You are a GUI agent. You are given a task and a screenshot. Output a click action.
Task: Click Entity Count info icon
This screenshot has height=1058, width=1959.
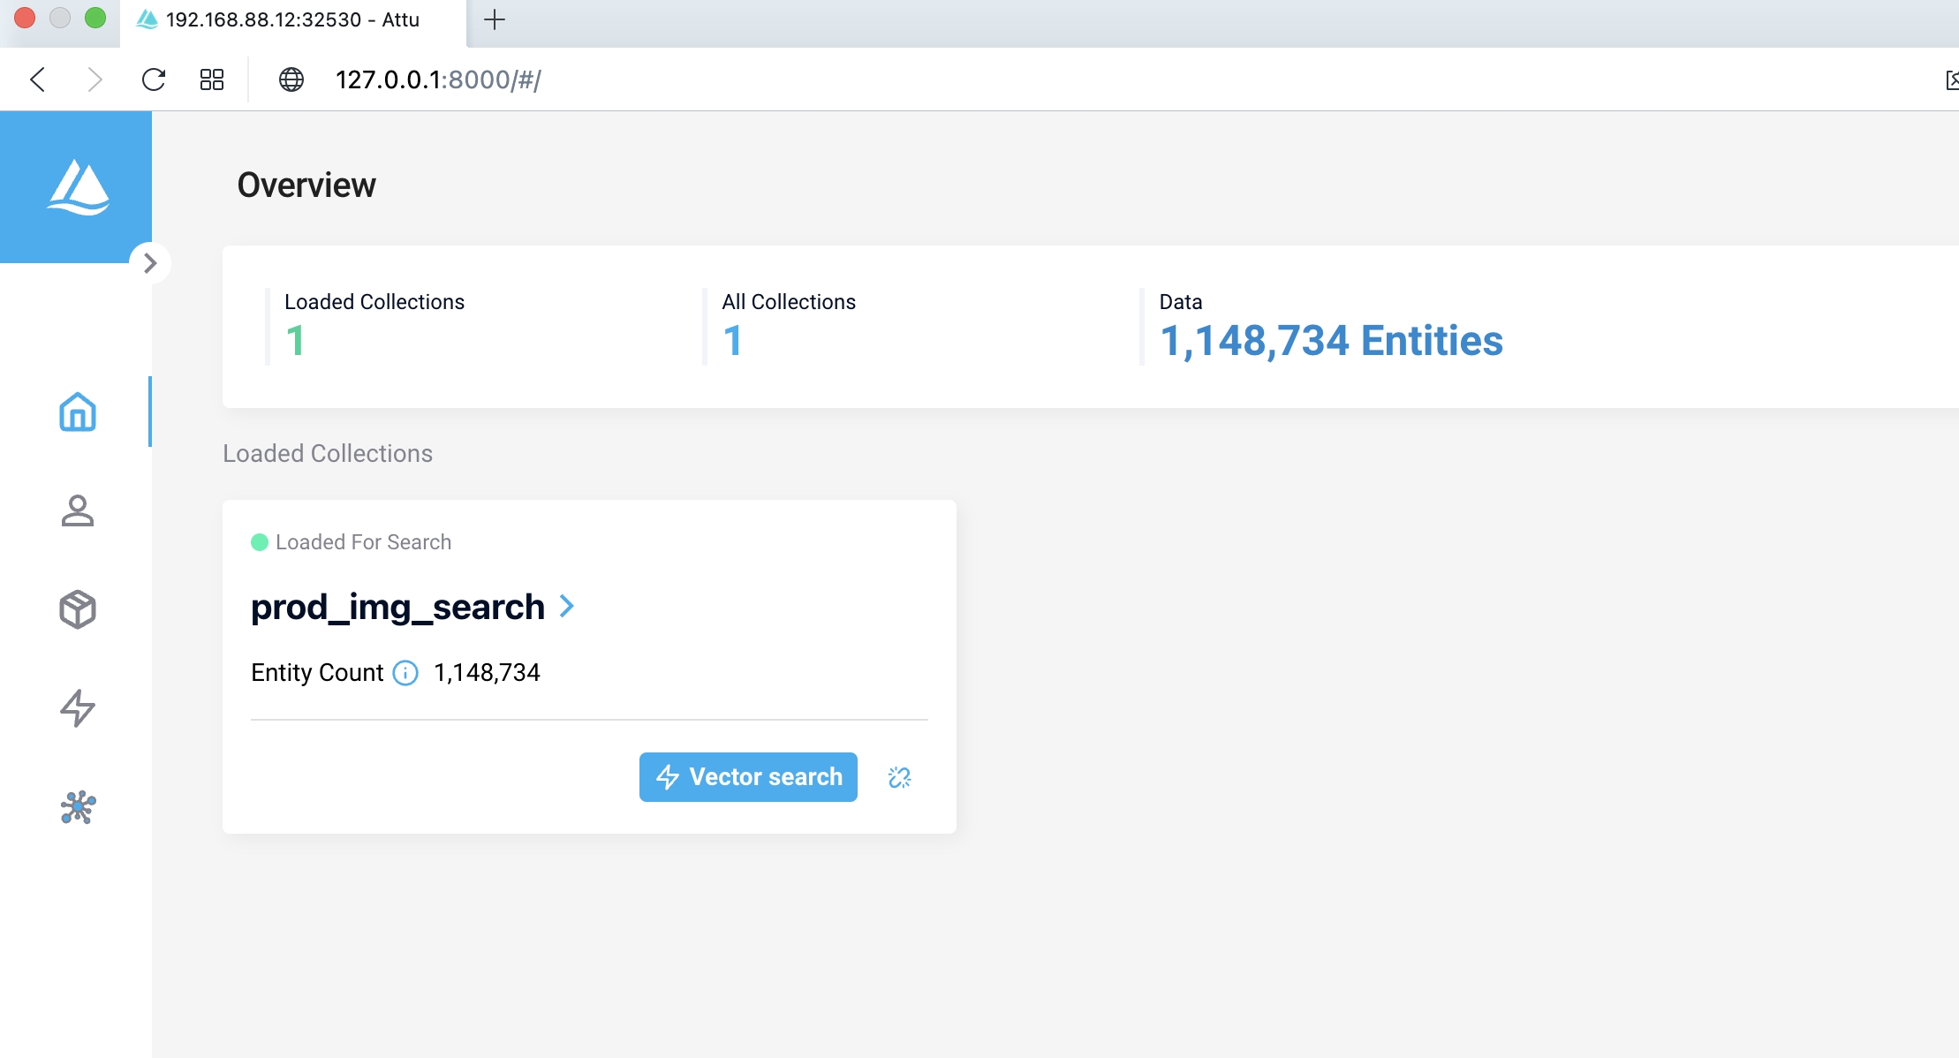tap(405, 673)
